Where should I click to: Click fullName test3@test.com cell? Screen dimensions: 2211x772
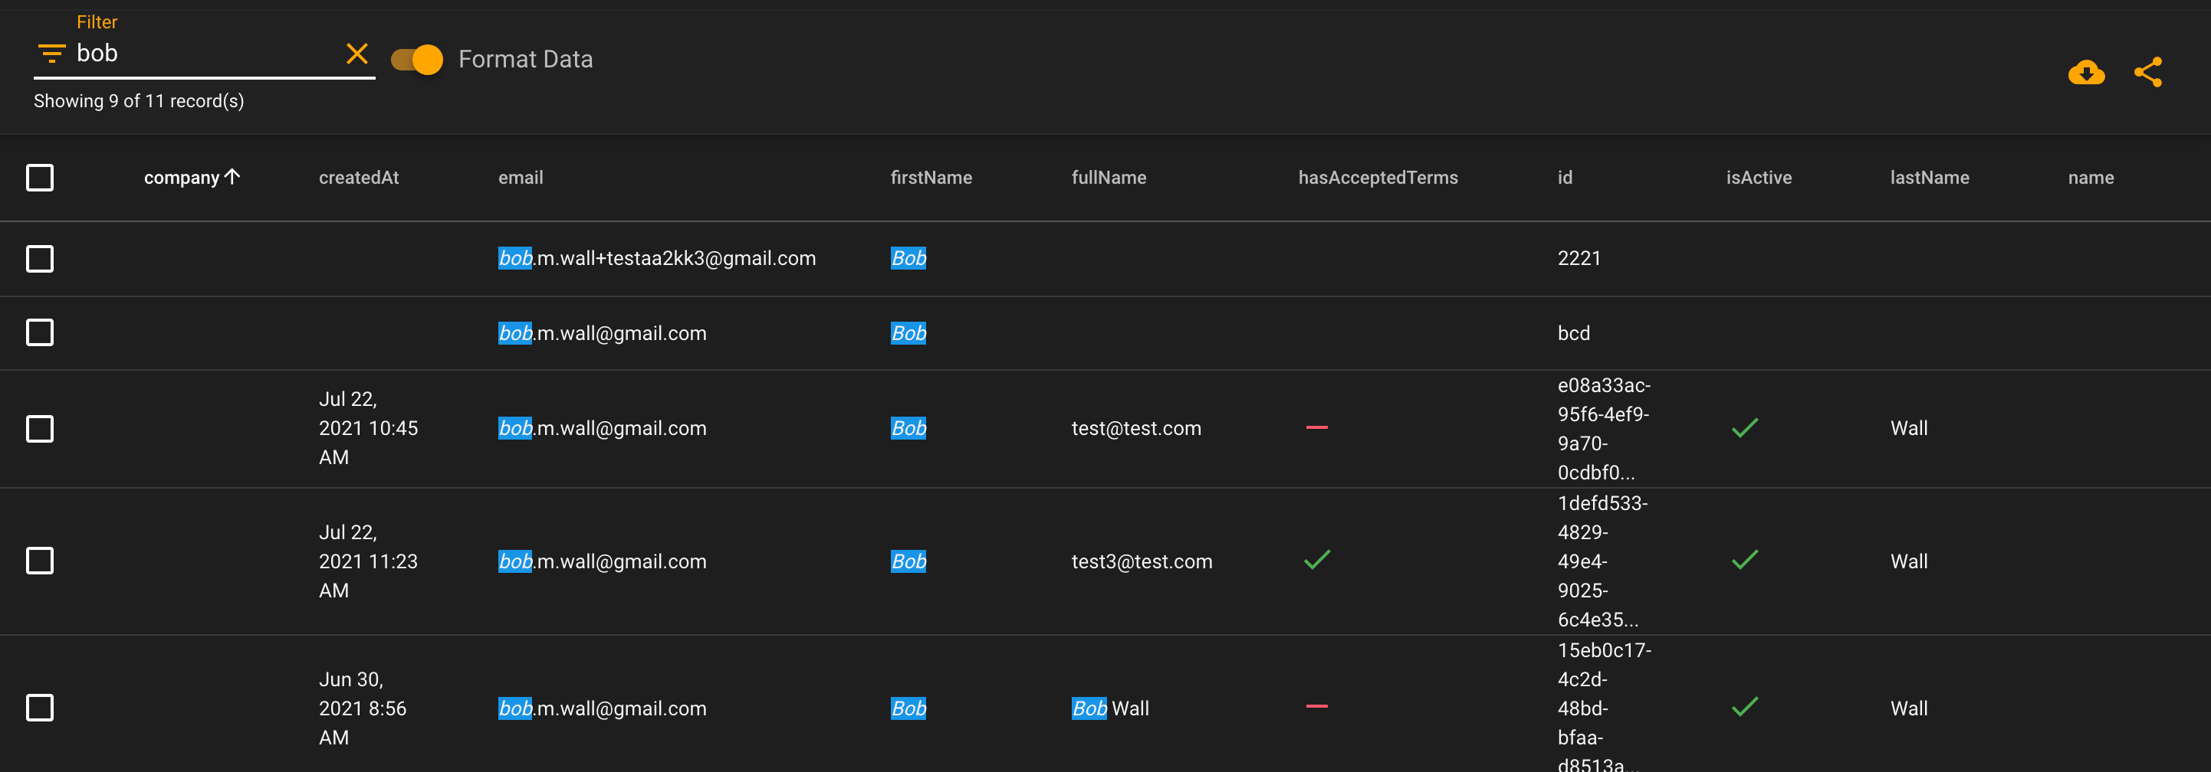click(1142, 561)
